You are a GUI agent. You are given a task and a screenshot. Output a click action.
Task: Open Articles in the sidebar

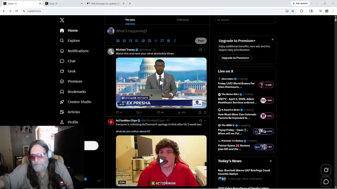click(70, 112)
